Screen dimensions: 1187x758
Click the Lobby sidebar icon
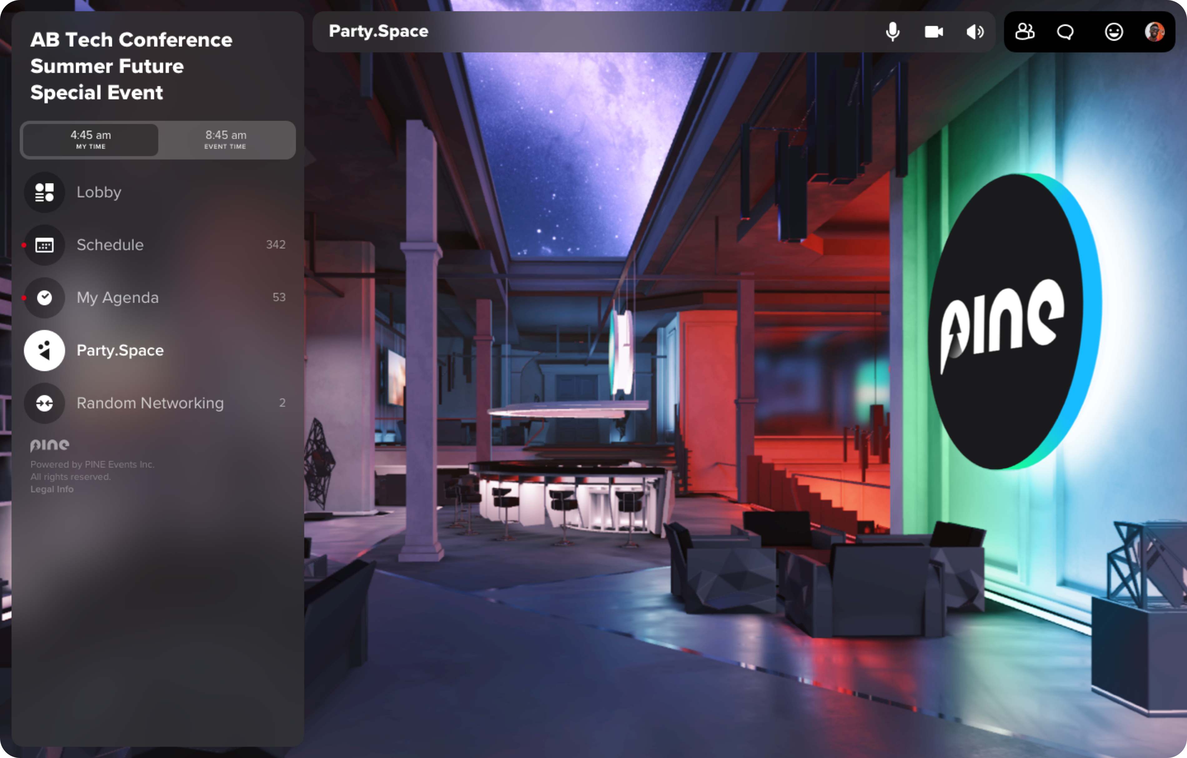coord(44,192)
